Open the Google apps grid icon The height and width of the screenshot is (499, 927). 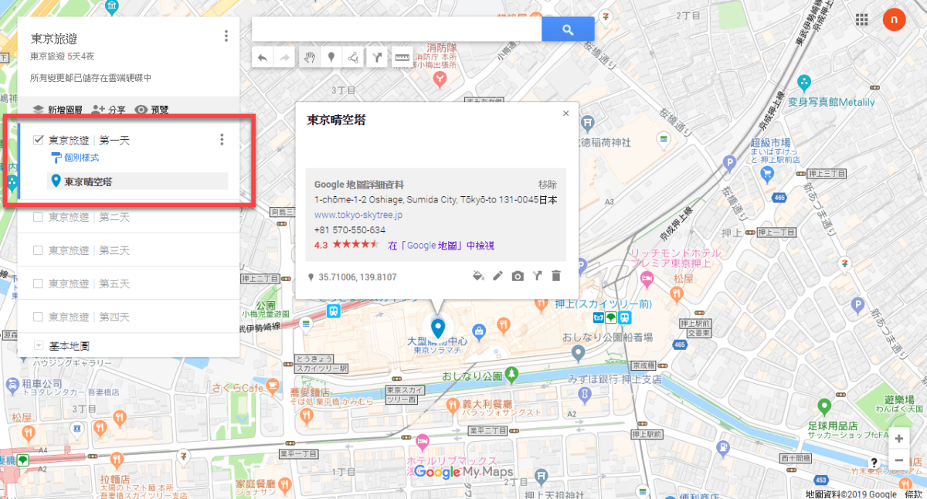(x=862, y=19)
